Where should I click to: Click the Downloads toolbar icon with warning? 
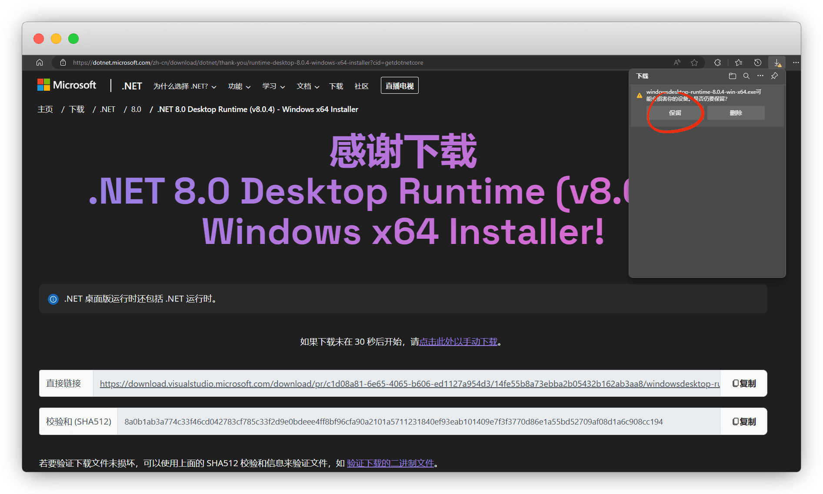(x=777, y=63)
